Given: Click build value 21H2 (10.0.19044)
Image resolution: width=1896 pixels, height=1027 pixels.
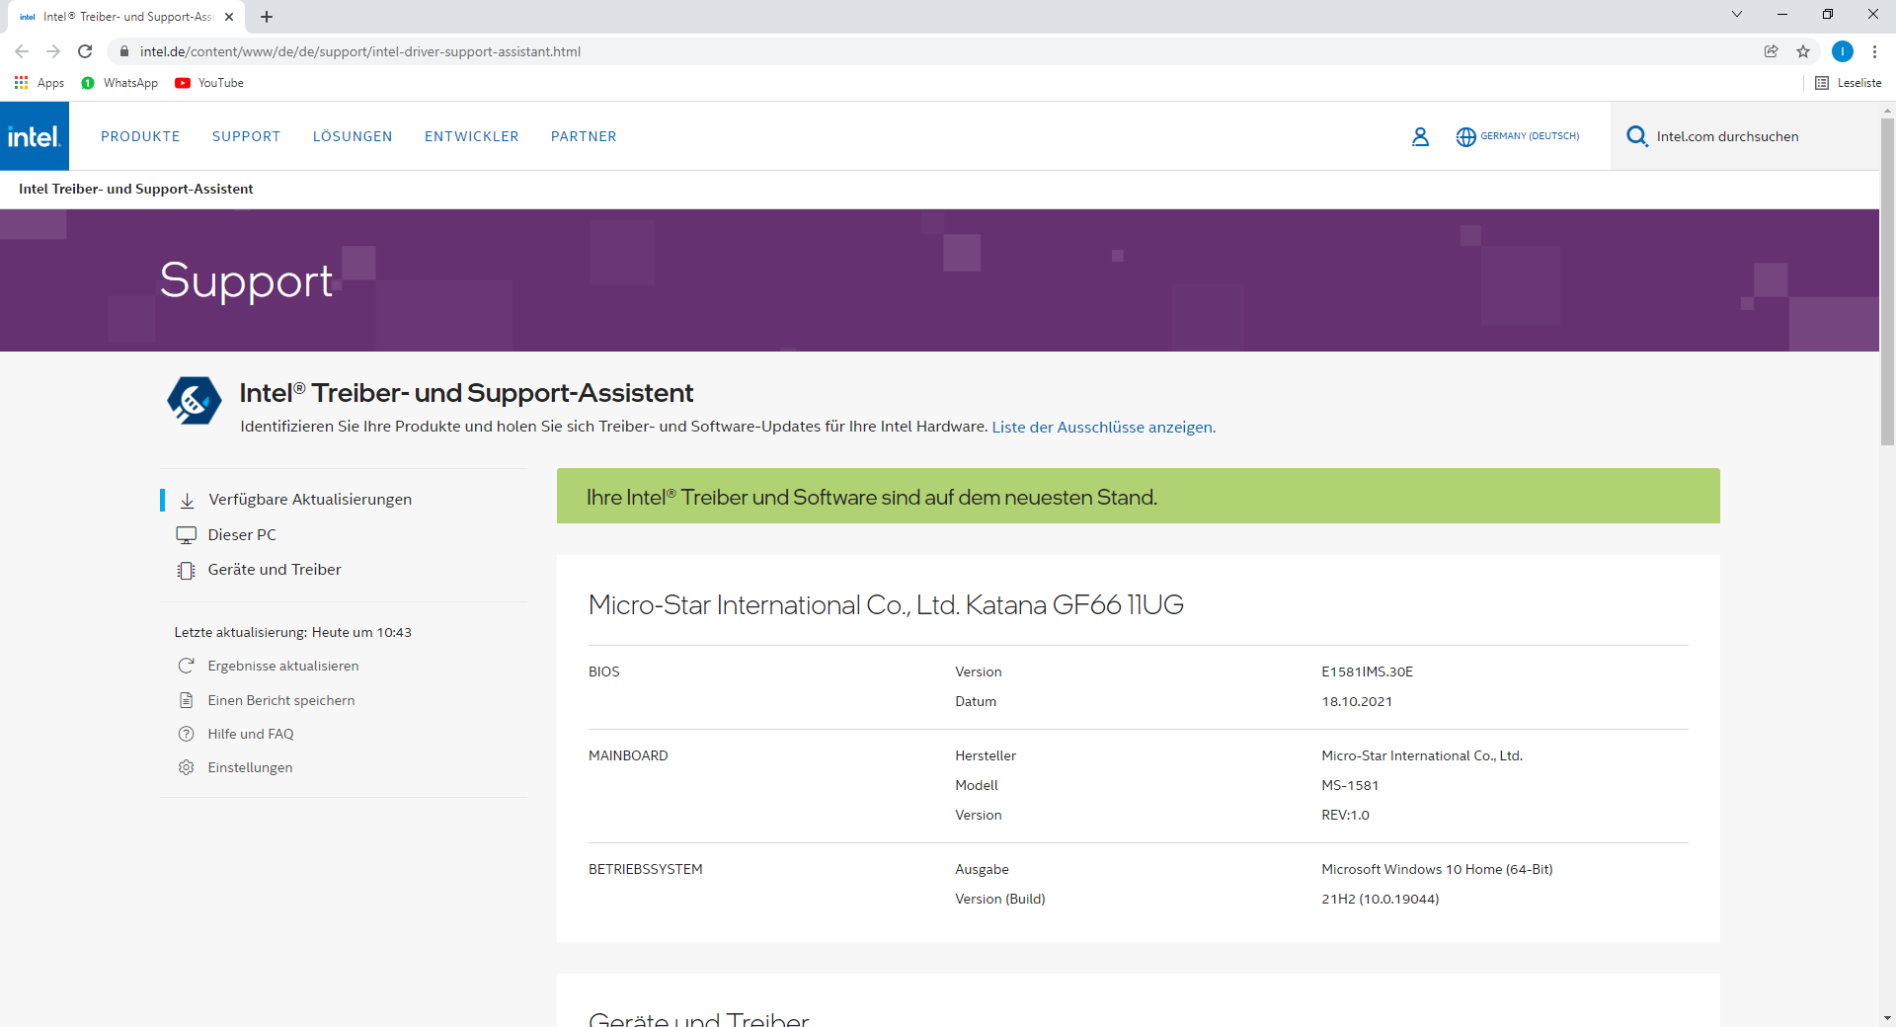Looking at the screenshot, I should [x=1381, y=899].
